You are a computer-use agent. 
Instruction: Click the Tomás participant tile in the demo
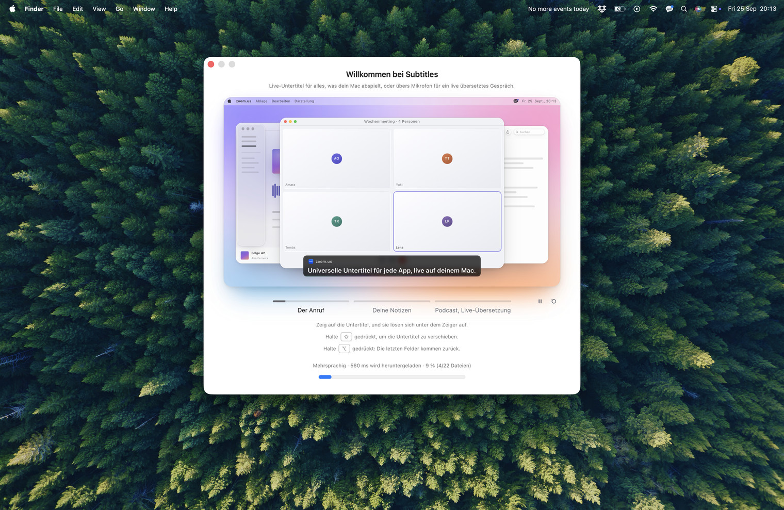click(337, 221)
